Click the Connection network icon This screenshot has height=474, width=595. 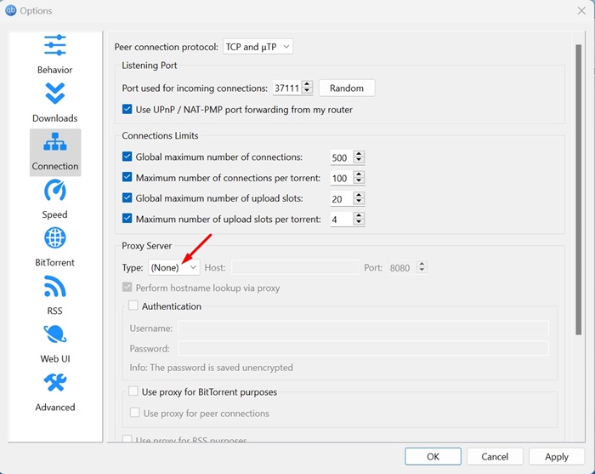point(55,141)
